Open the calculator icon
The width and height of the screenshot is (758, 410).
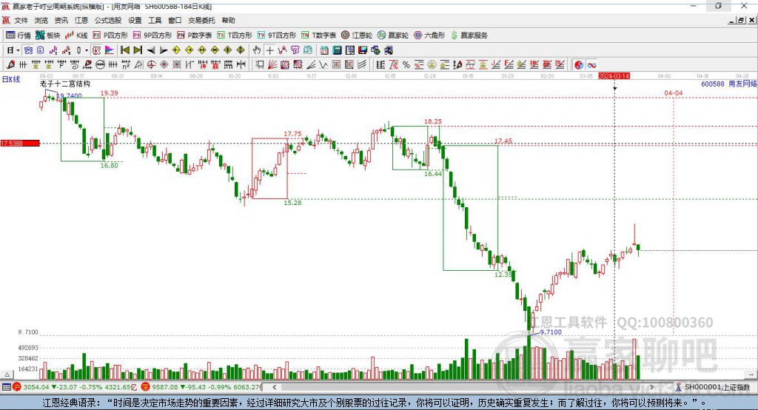click(x=338, y=50)
